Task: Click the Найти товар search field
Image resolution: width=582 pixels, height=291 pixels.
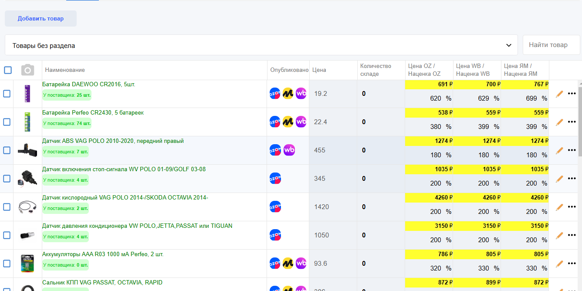Action: click(x=551, y=45)
